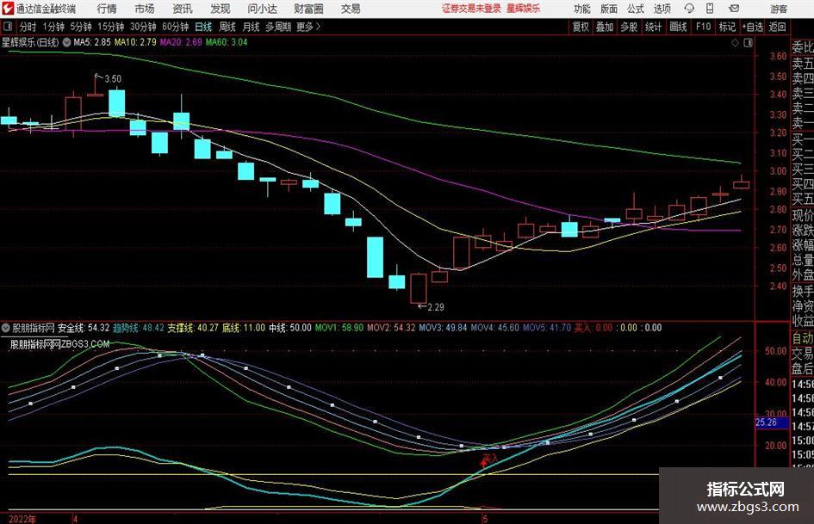Click the 通达信 red logo icon
Screen dimensions: 814x524
click(x=8, y=9)
